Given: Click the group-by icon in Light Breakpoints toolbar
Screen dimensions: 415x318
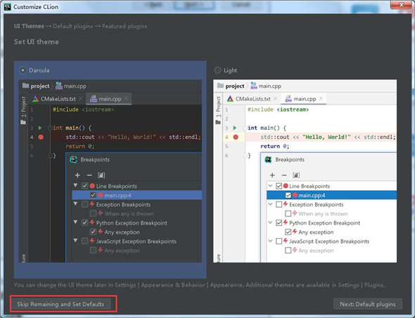Looking at the screenshot, I should pos(296,175).
